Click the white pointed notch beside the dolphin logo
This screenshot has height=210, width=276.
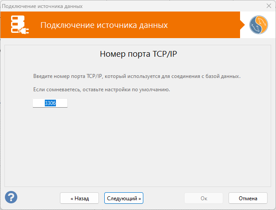[243, 25]
